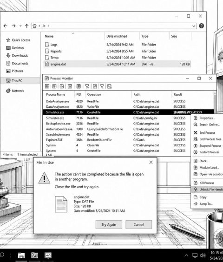Click fifth Process Monitor toolbar icon

tap(79, 86)
